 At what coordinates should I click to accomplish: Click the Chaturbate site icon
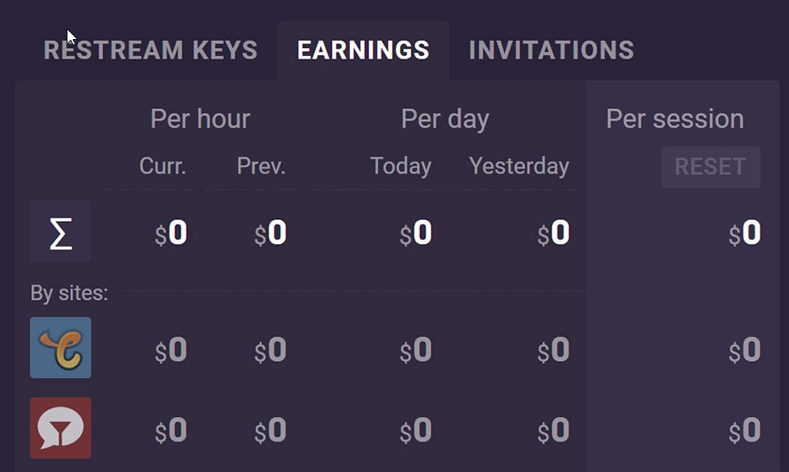pos(60,348)
